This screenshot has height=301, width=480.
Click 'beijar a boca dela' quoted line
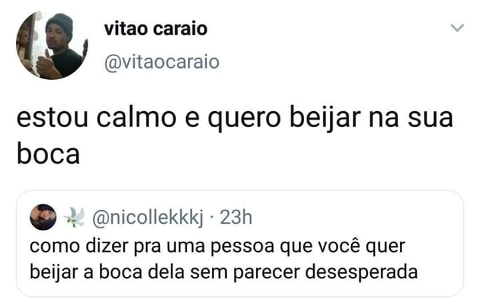tap(107, 272)
